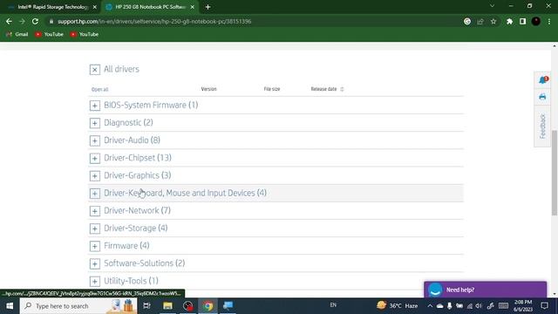This screenshot has width=558, height=314.
Task: Click the page vertical scrollbar thumb
Action: coord(555,173)
